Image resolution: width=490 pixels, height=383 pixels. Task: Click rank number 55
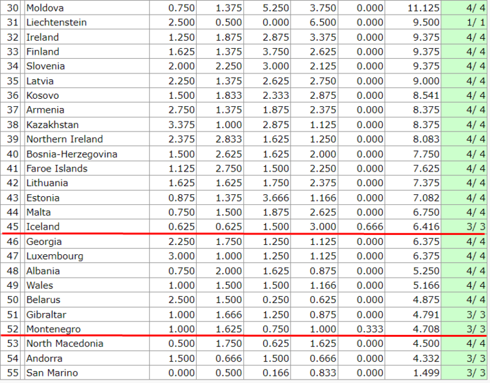[13, 373]
